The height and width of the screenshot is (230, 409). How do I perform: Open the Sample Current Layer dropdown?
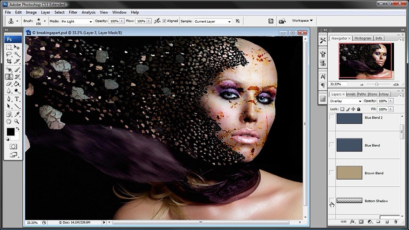213,21
